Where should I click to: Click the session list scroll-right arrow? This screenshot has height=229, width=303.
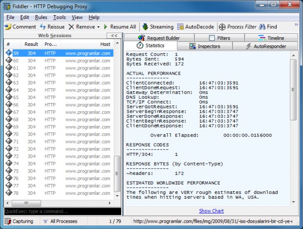110,203
